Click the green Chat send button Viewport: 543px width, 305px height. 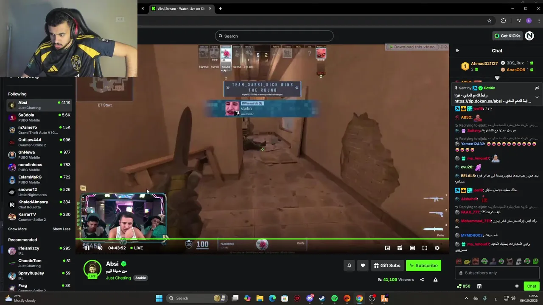click(x=532, y=286)
